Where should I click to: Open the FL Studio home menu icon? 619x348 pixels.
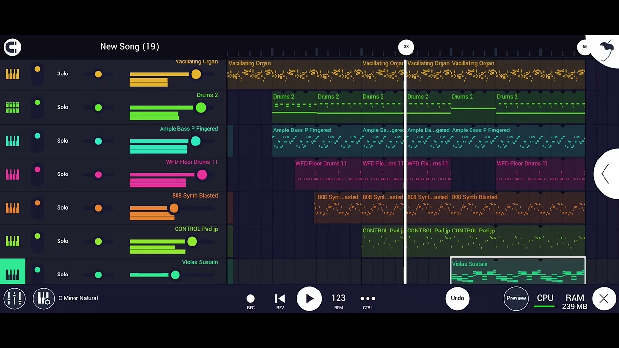point(13,47)
